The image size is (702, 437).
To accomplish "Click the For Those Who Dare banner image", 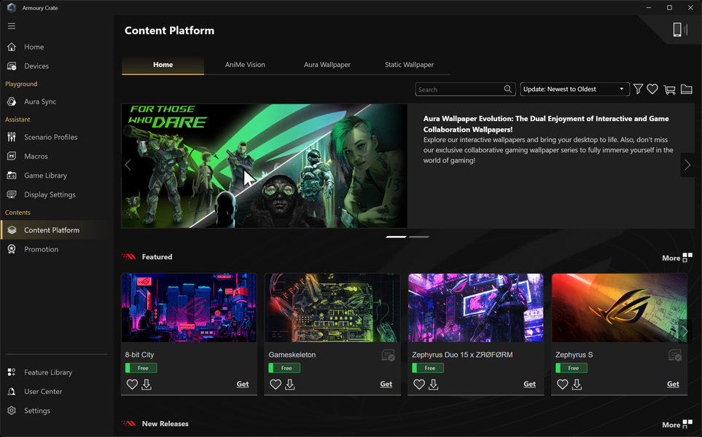I will coord(264,166).
